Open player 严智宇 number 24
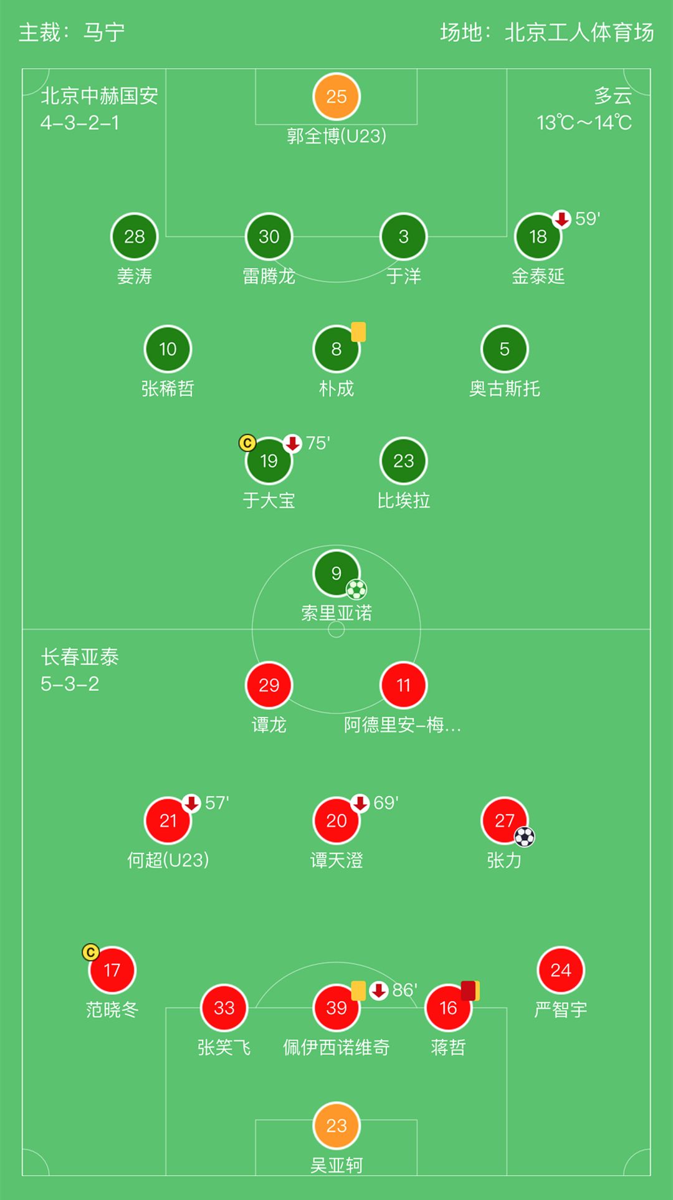 560,970
